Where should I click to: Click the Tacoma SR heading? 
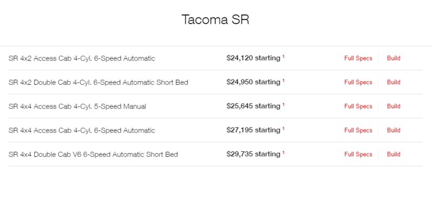coord(215,19)
